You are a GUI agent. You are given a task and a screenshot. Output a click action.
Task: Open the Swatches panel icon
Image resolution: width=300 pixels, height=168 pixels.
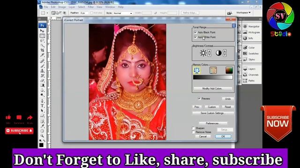[x=245, y=54]
